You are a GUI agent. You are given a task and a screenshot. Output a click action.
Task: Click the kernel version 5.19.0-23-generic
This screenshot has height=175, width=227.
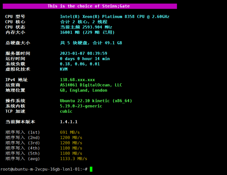81,106
